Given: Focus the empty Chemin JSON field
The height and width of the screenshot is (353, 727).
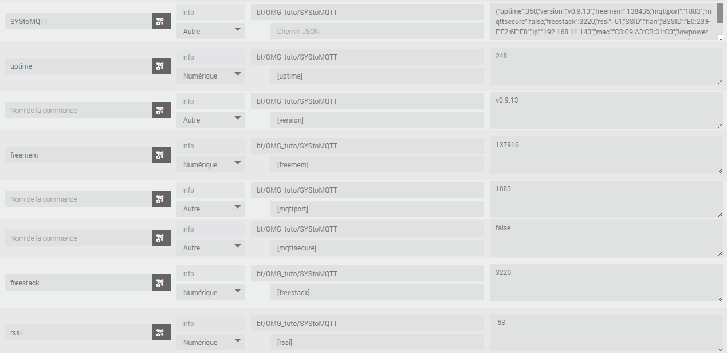Looking at the screenshot, I should click(377, 31).
